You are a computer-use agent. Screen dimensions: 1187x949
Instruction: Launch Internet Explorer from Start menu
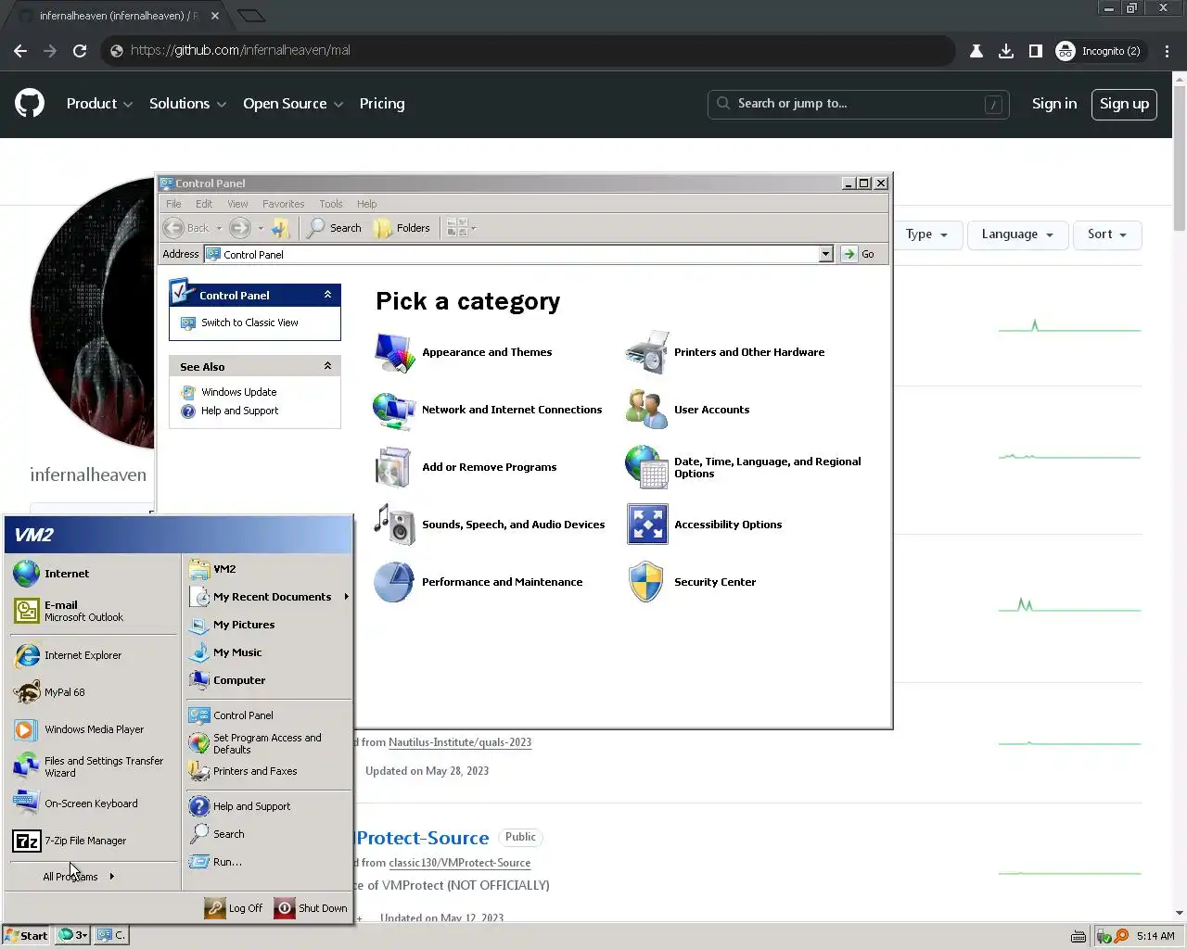(93, 655)
